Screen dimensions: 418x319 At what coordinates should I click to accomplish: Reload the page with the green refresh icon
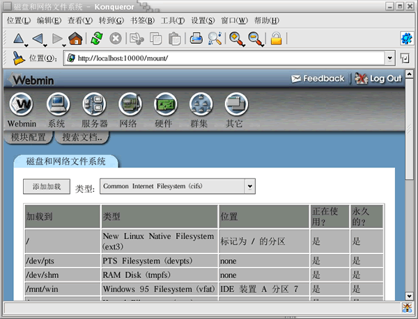[97, 38]
